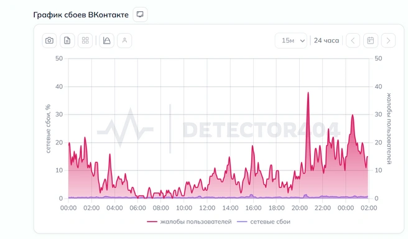The height and width of the screenshot is (239, 408).
Task: Click the user person icon in toolbar
Action: click(x=124, y=40)
